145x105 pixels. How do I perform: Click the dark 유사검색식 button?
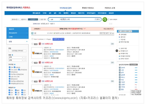coord(33,19)
